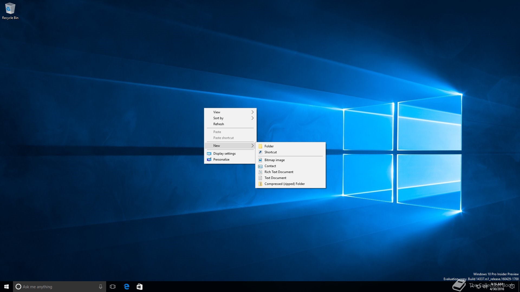Choose Refresh from the context menu
The width and height of the screenshot is (520, 292).
point(230,124)
